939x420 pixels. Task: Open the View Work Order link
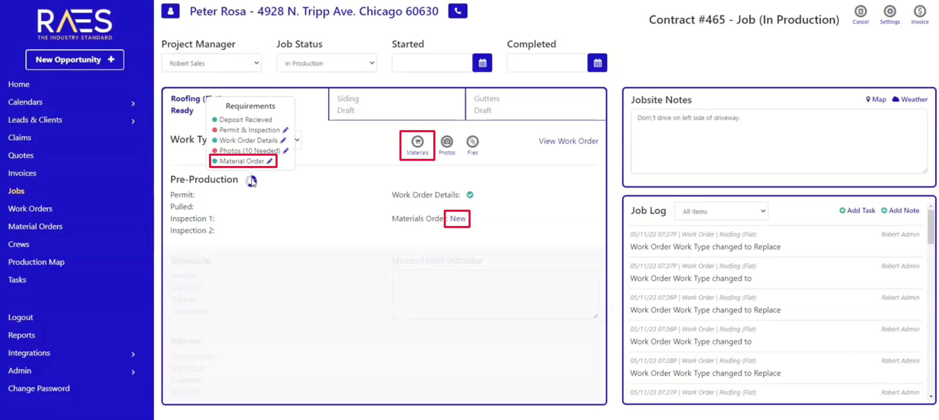coord(568,141)
